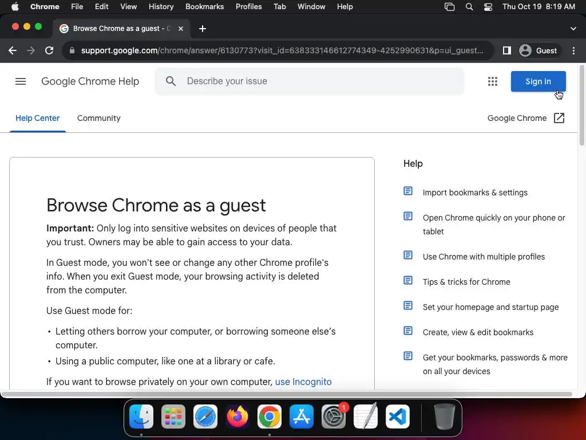Image resolution: width=586 pixels, height=440 pixels.
Task: Open Chrome's three-dot menu
Action: coord(573,50)
